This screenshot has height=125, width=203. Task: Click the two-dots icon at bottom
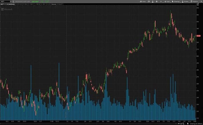(x=179, y=124)
